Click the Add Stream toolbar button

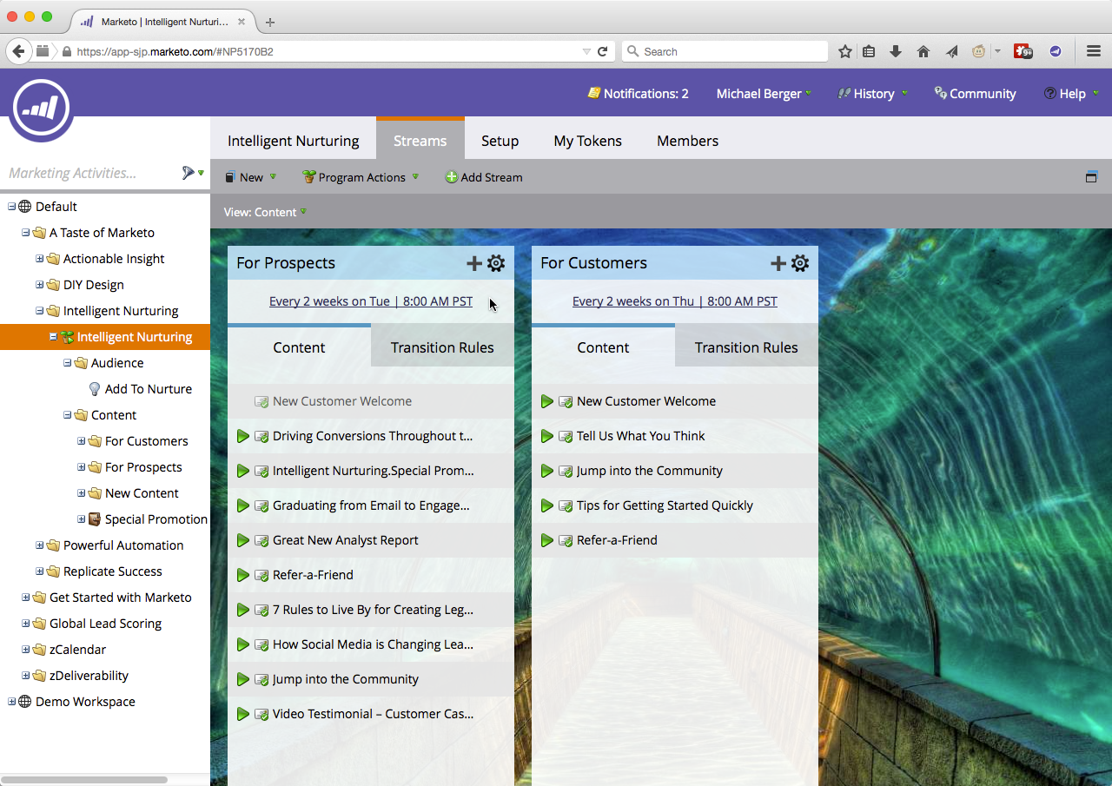click(484, 177)
